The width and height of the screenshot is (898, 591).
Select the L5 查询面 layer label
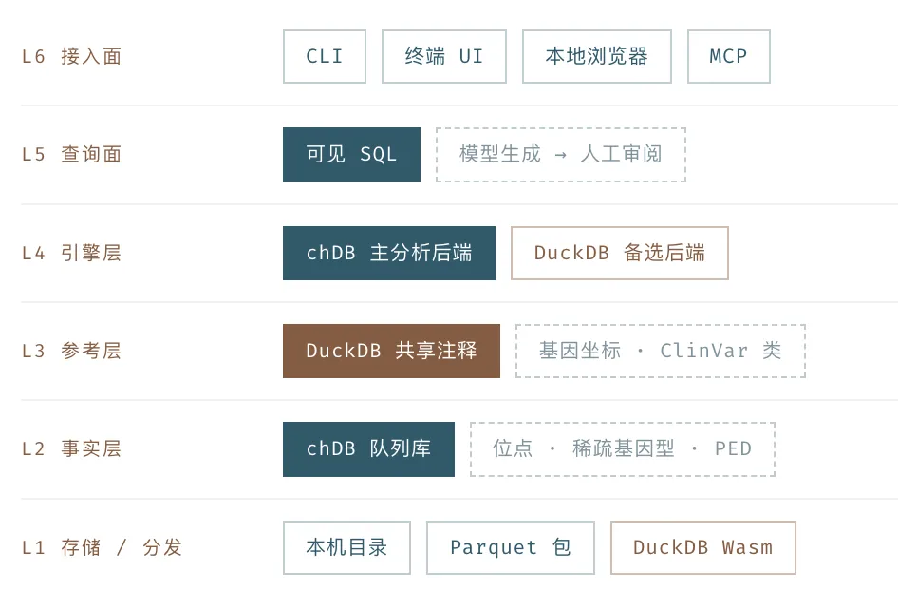(71, 155)
